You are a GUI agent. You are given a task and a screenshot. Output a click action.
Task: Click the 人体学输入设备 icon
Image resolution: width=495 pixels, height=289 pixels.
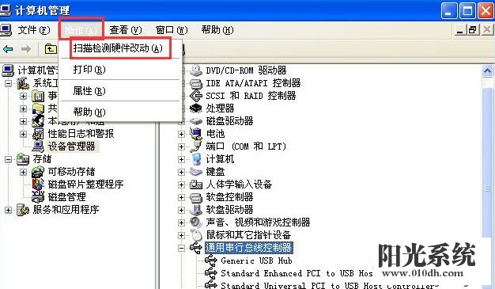[196, 184]
